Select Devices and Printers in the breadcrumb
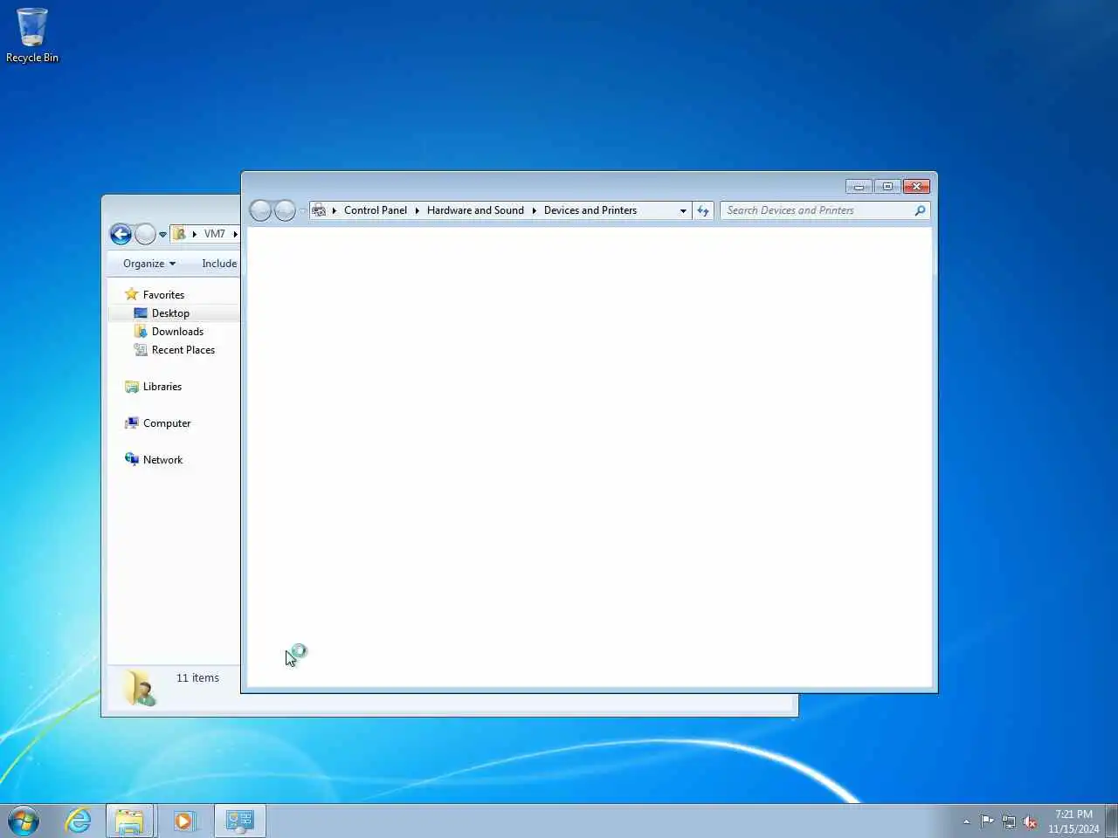The height and width of the screenshot is (838, 1118). pos(590,210)
